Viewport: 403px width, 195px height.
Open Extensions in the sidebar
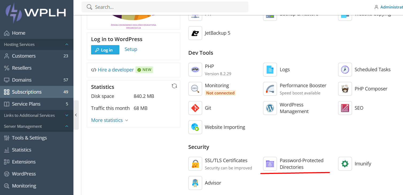(x=37, y=162)
